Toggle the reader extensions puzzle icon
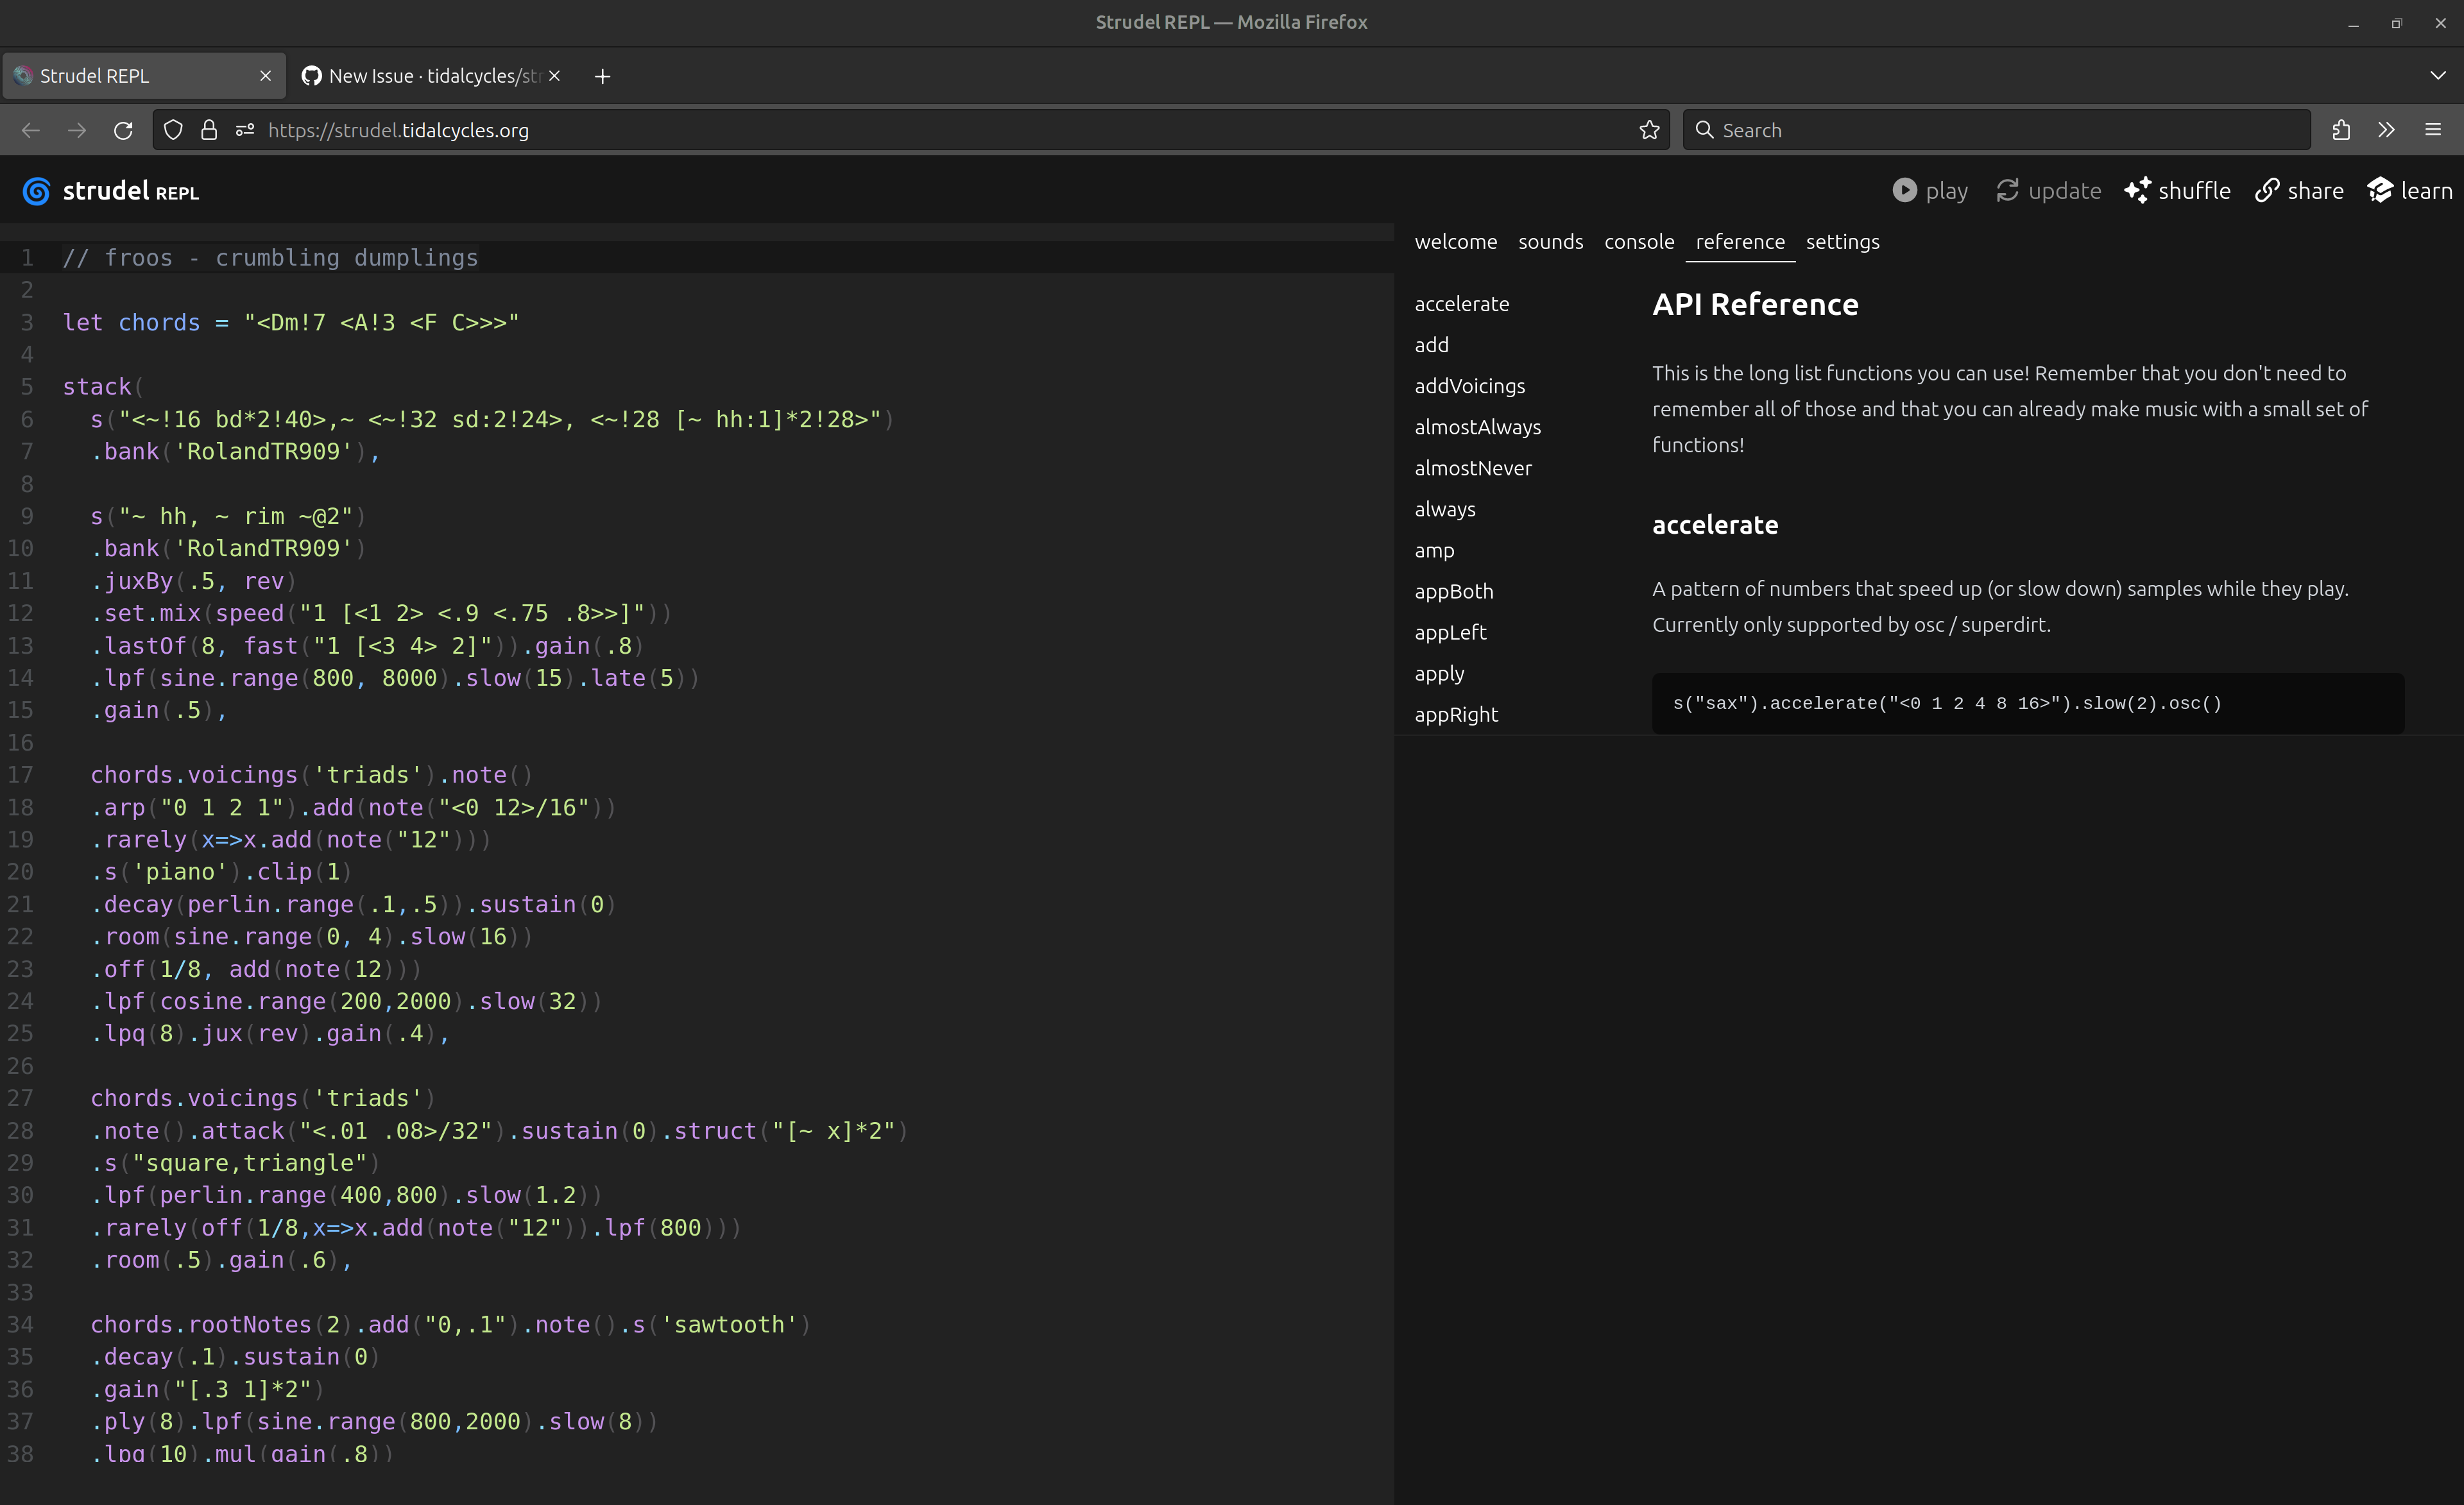The image size is (2464, 1505). coord(2340,129)
